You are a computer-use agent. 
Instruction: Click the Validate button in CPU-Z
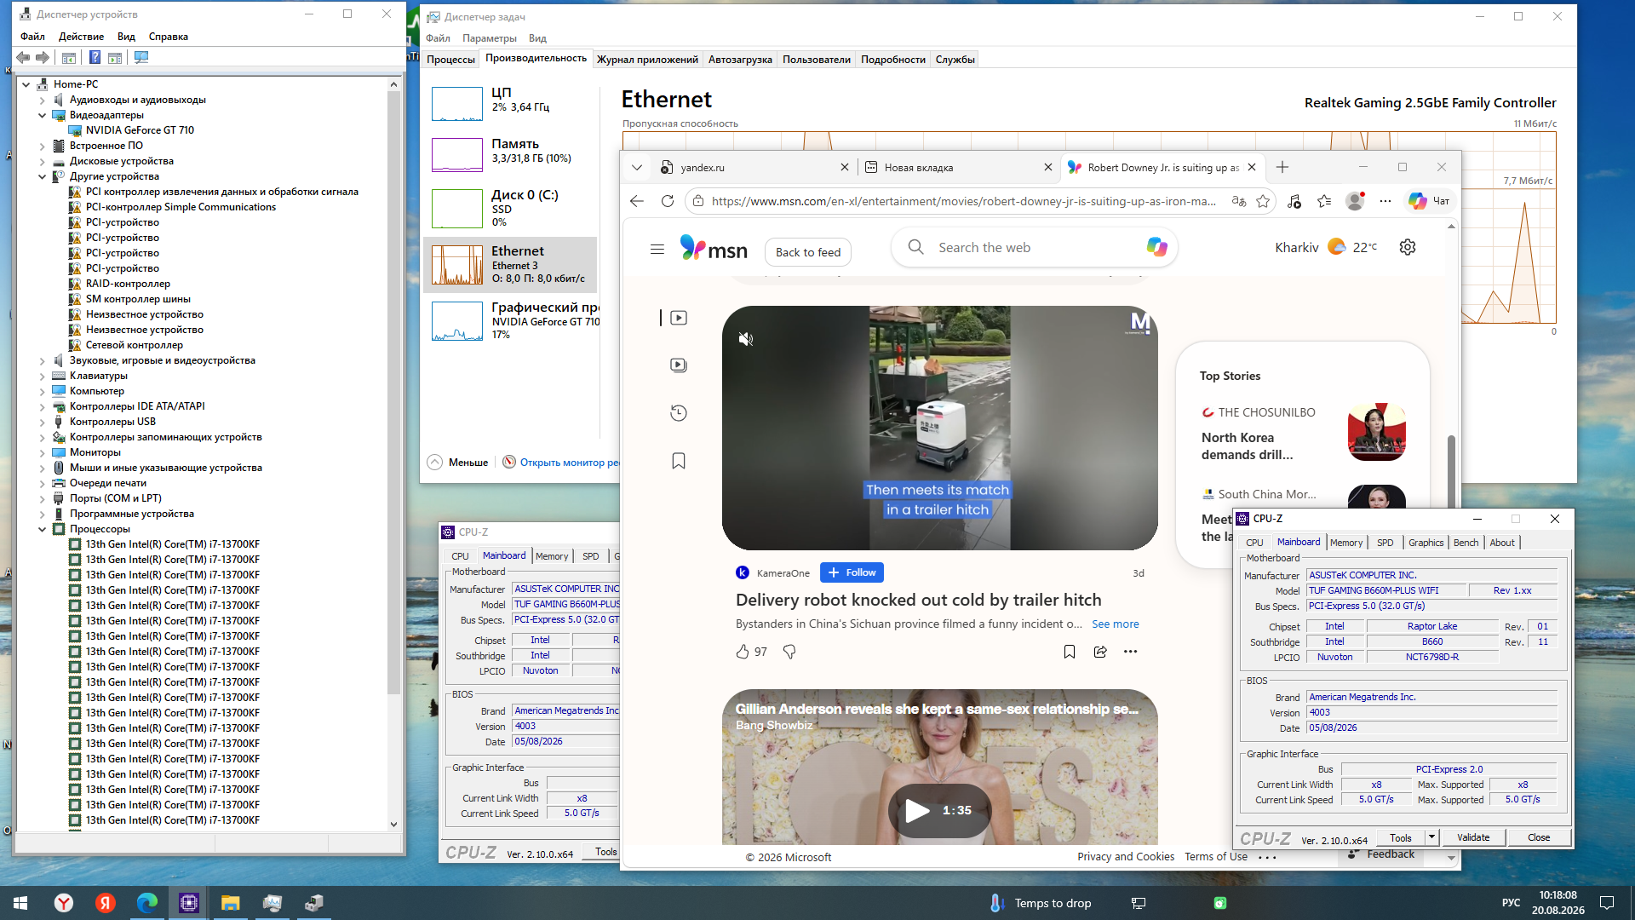click(x=1473, y=837)
